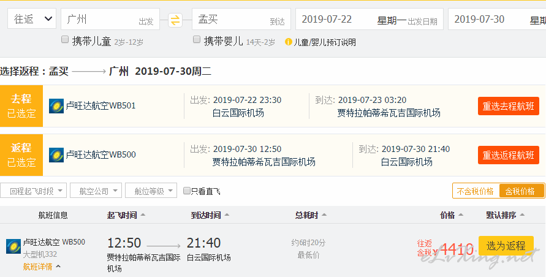The height and width of the screenshot is (277, 546).
Task: Click the ¥4410 price
Action: (x=453, y=249)
